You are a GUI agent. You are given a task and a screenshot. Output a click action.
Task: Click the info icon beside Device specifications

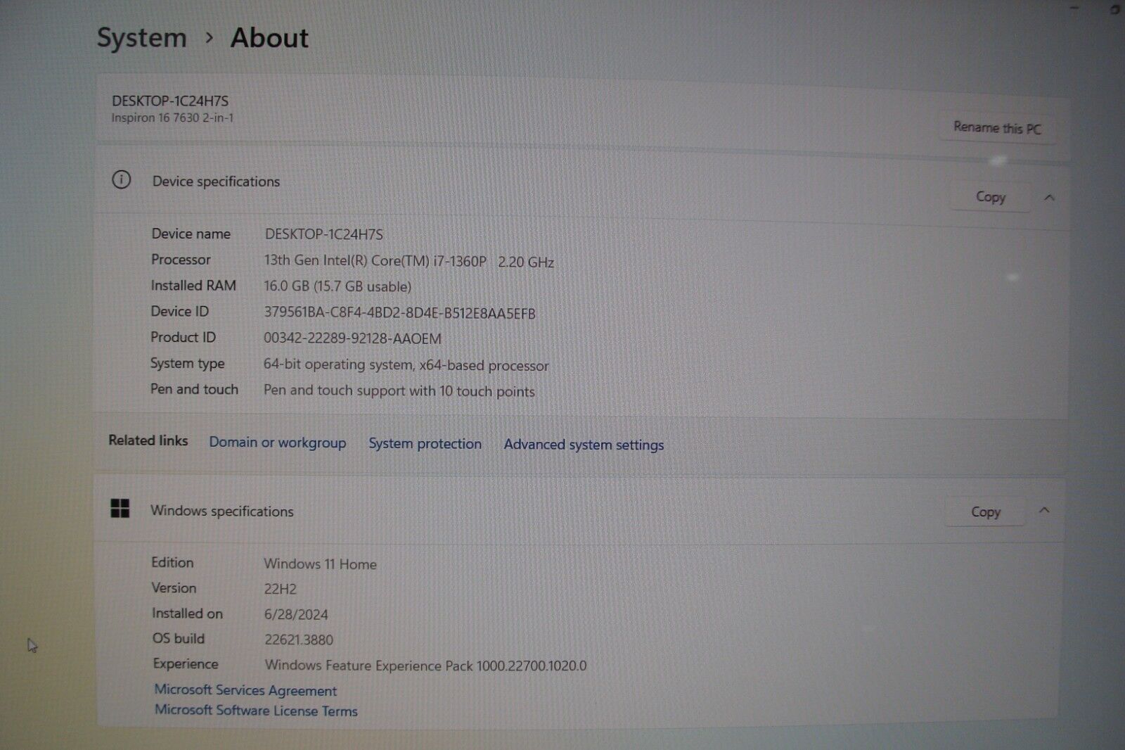click(122, 181)
